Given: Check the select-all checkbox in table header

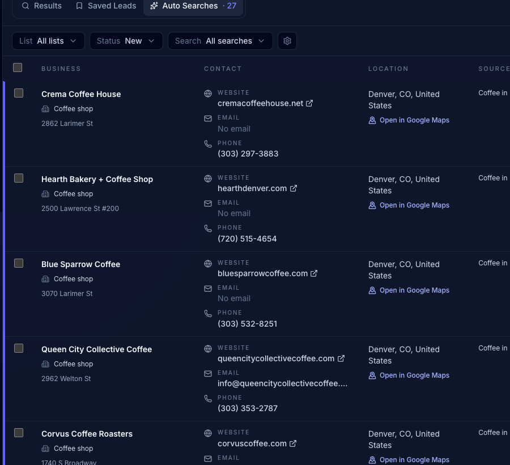Looking at the screenshot, I should [18, 67].
